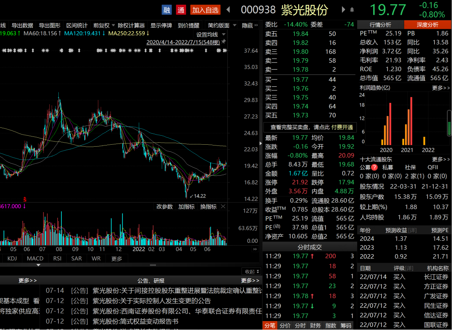Go to next stock with right arrow

pos(343,10)
